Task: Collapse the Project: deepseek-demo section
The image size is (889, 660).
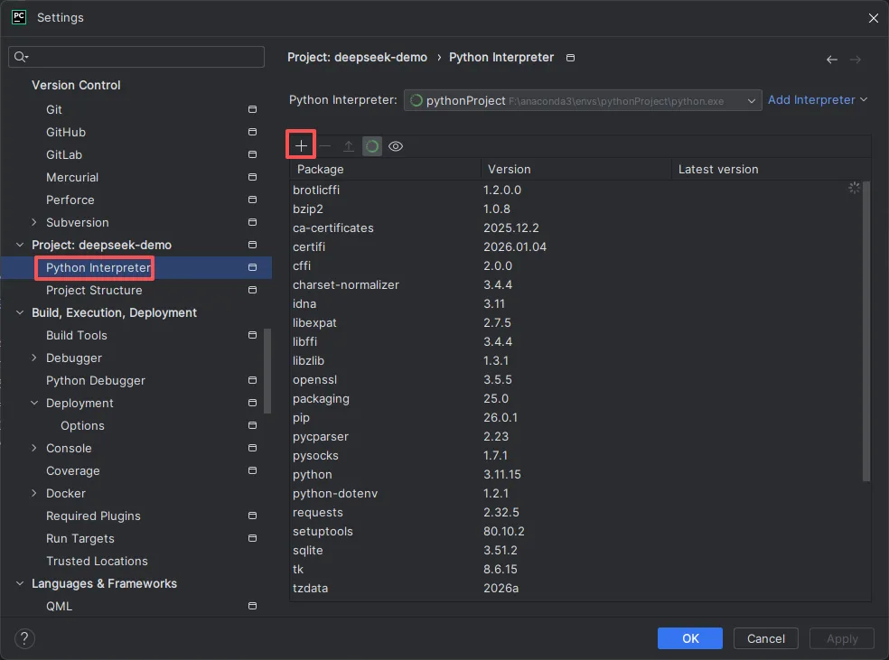Action: [20, 245]
